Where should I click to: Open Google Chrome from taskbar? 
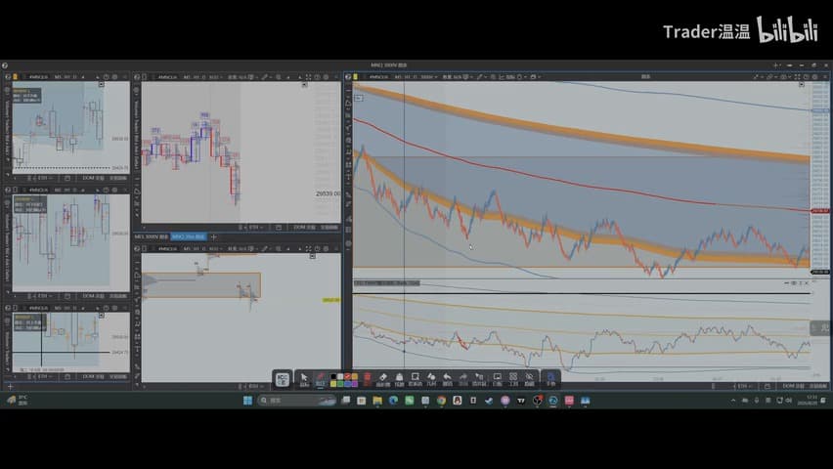point(441,400)
